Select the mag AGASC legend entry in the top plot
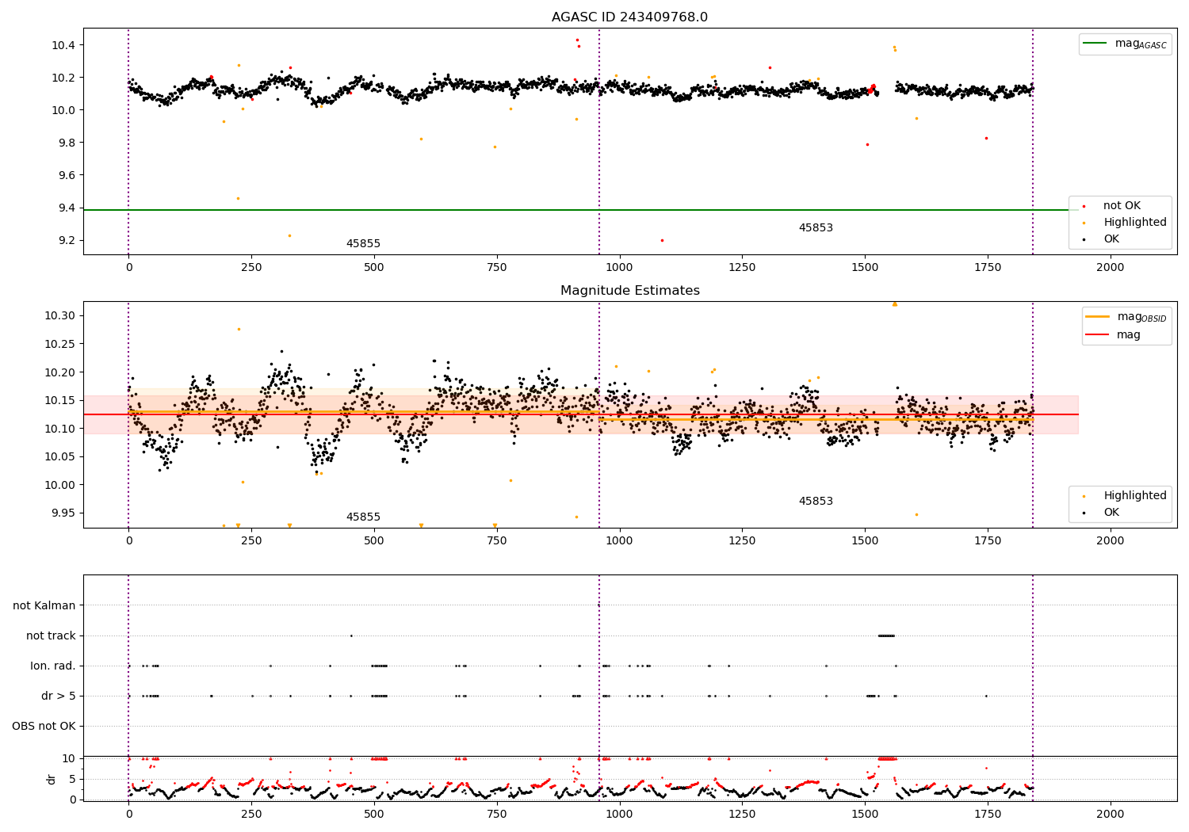 (1126, 44)
